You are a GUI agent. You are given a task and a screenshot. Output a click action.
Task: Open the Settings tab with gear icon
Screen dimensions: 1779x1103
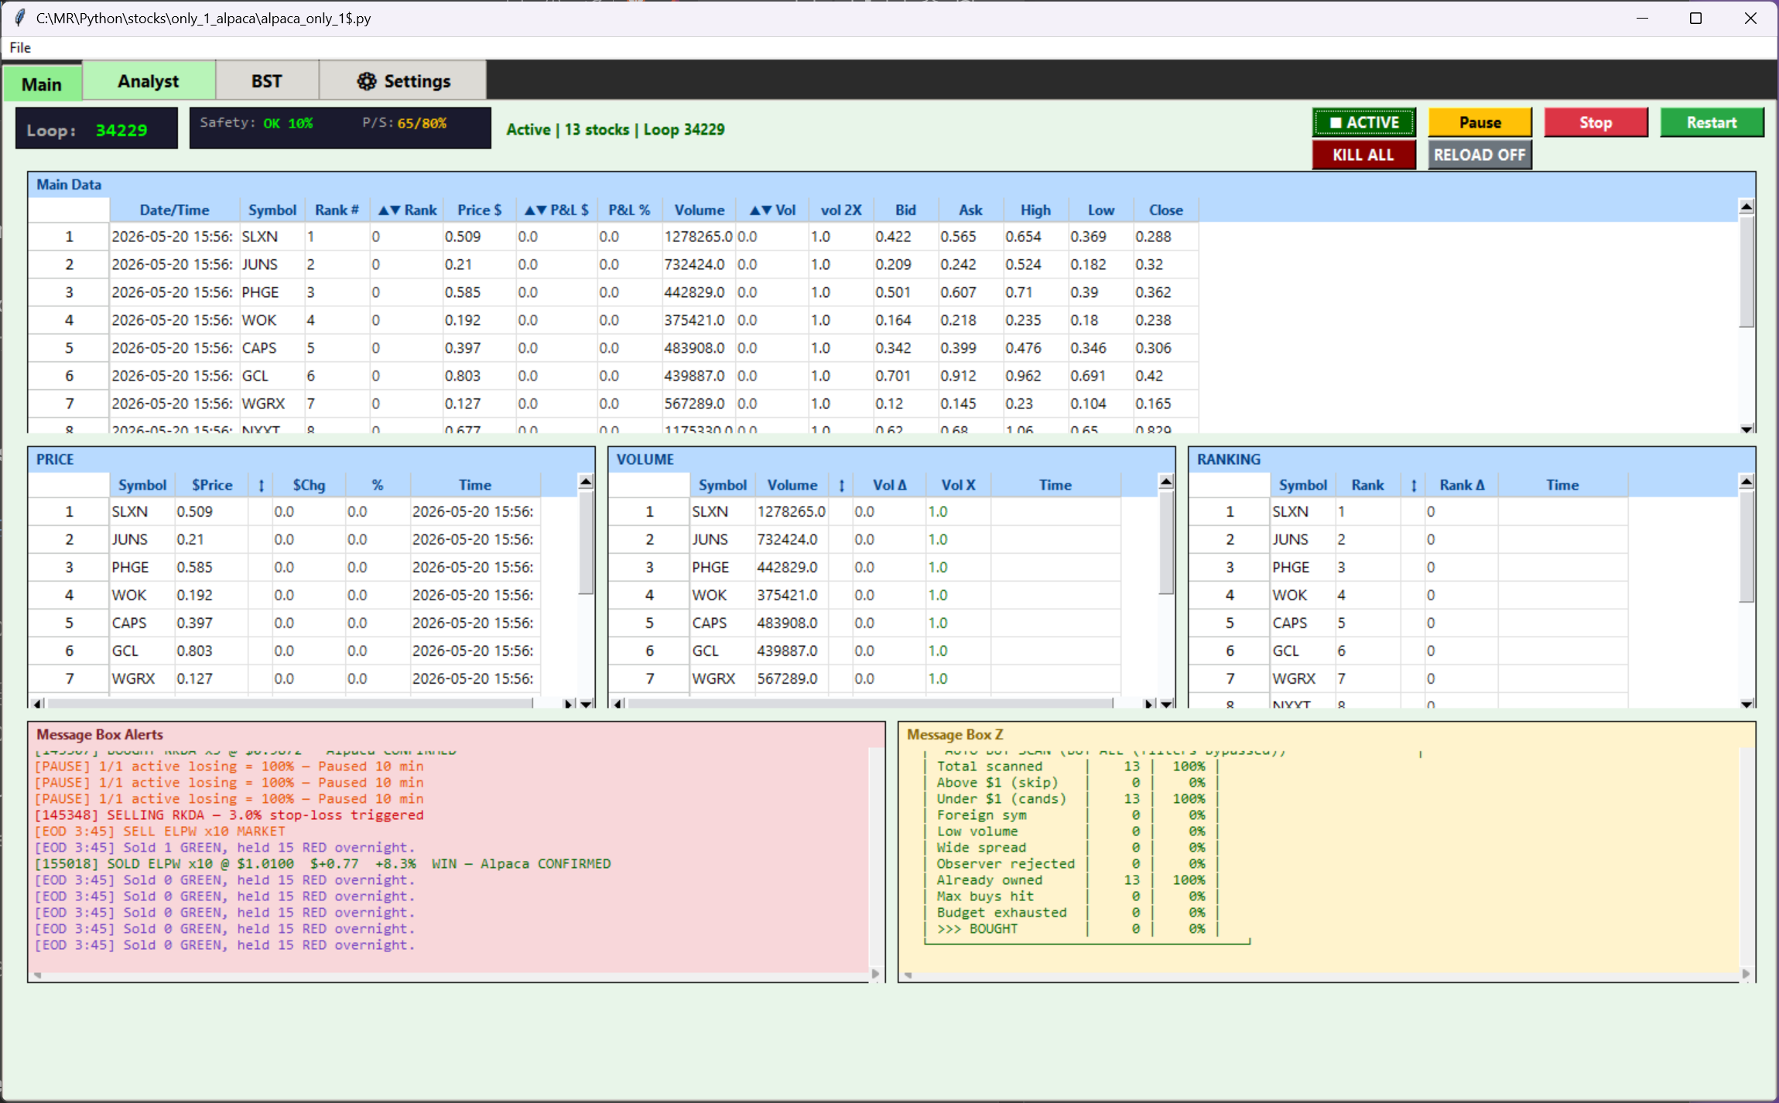click(x=403, y=81)
